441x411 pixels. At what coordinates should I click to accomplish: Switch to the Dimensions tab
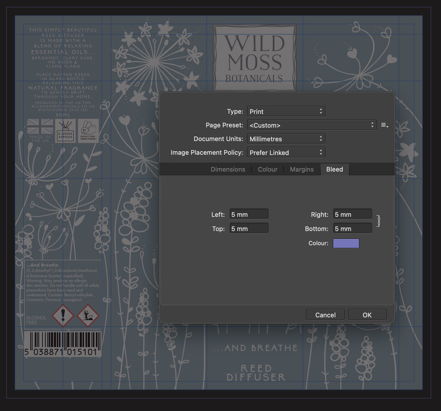coord(228,169)
